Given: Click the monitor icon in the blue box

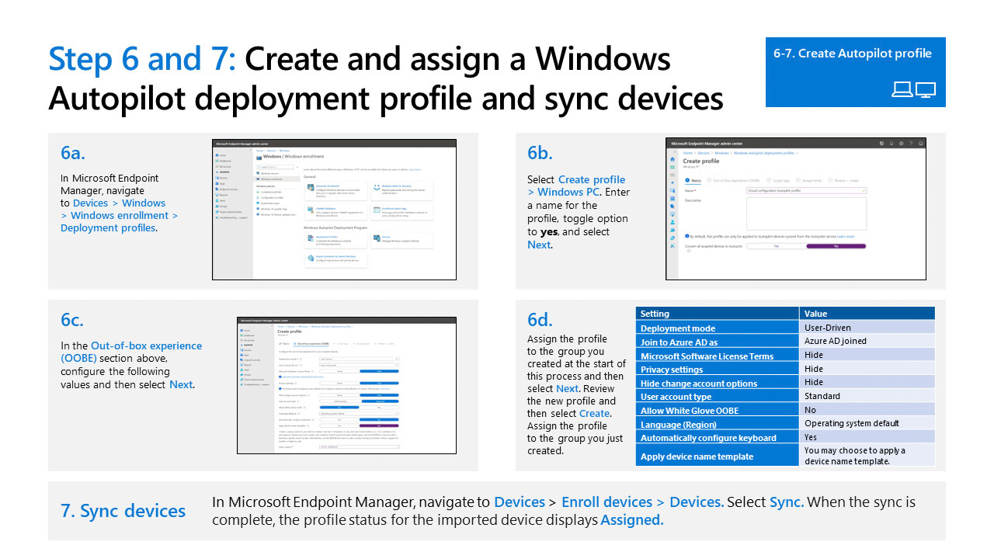Looking at the screenshot, I should click(926, 90).
